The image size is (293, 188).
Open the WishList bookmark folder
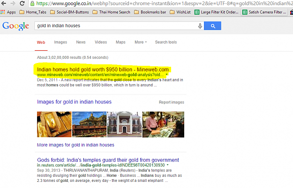point(180,12)
